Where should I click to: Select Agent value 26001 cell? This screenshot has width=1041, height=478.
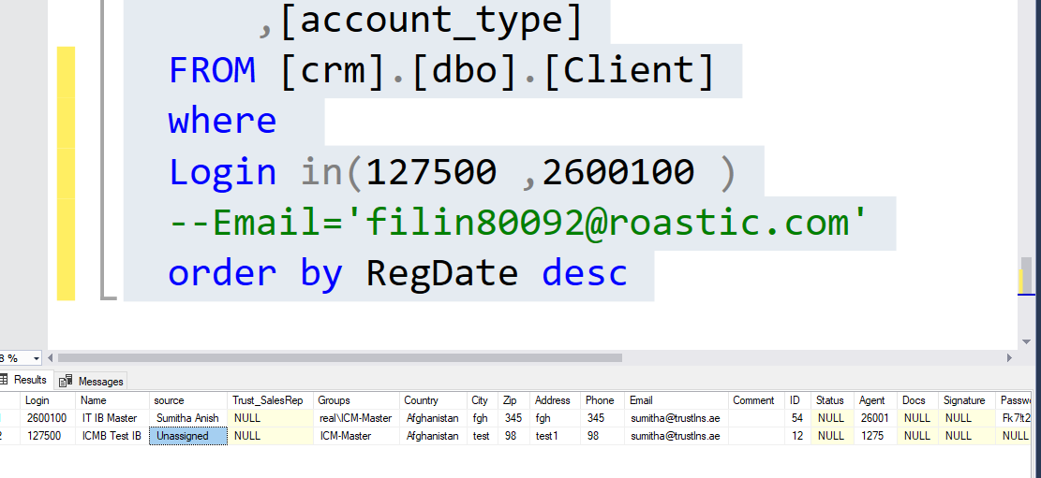tap(872, 418)
